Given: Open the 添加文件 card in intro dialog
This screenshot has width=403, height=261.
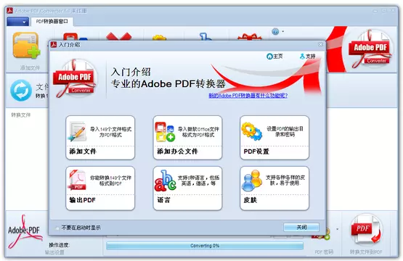Looking at the screenshot, I should [100, 138].
